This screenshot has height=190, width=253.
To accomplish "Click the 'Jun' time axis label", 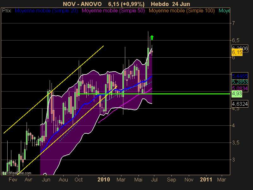I will pyautogui.click(x=46, y=180).
